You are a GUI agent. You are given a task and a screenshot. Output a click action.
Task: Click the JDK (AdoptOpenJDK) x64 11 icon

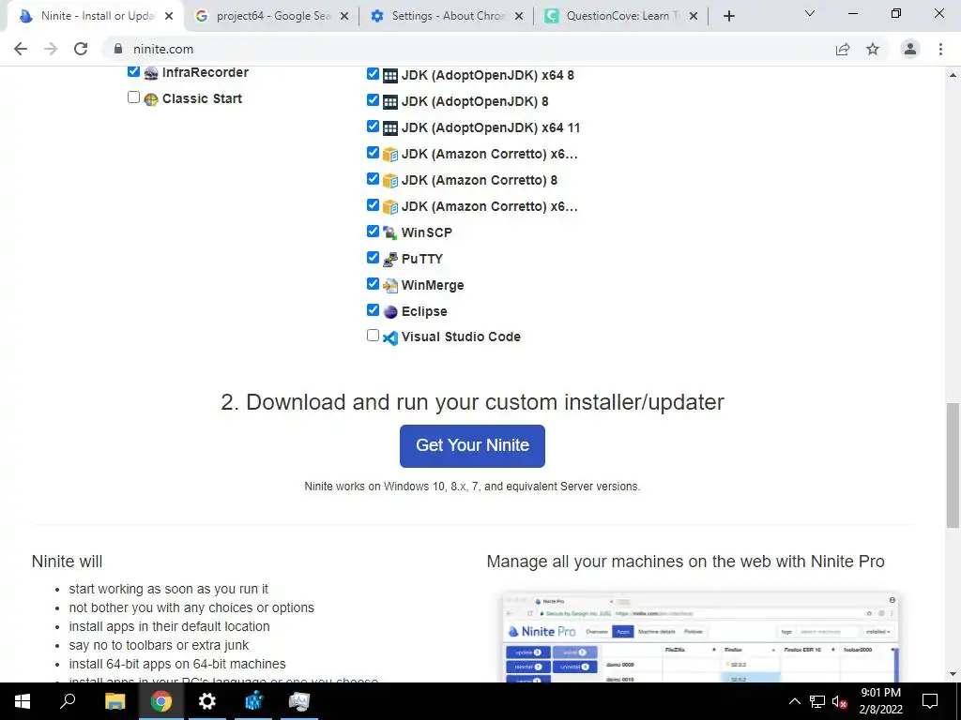(x=390, y=128)
